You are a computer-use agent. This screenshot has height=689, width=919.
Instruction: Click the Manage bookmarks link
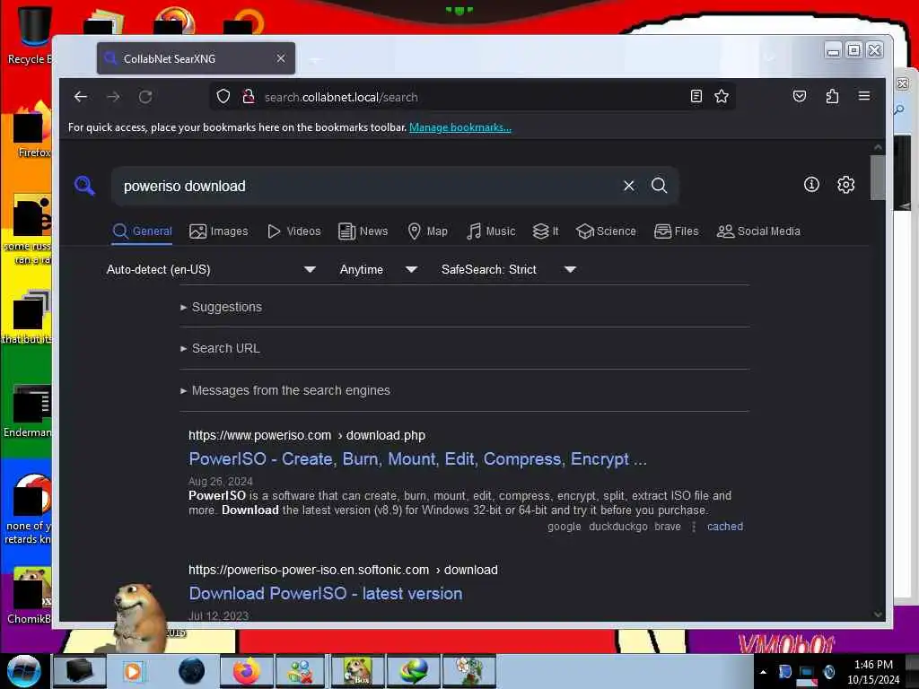(x=460, y=127)
